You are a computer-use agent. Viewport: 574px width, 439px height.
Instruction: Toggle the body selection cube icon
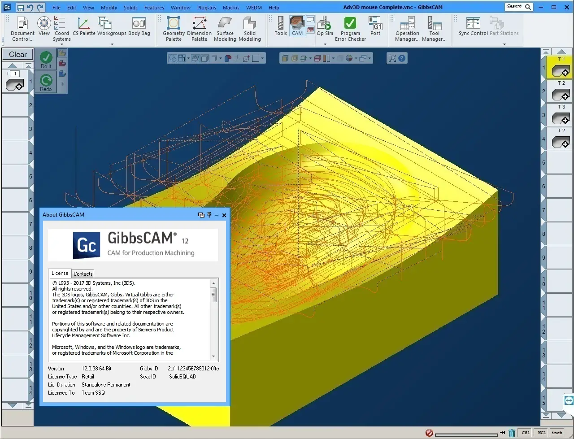[205, 58]
